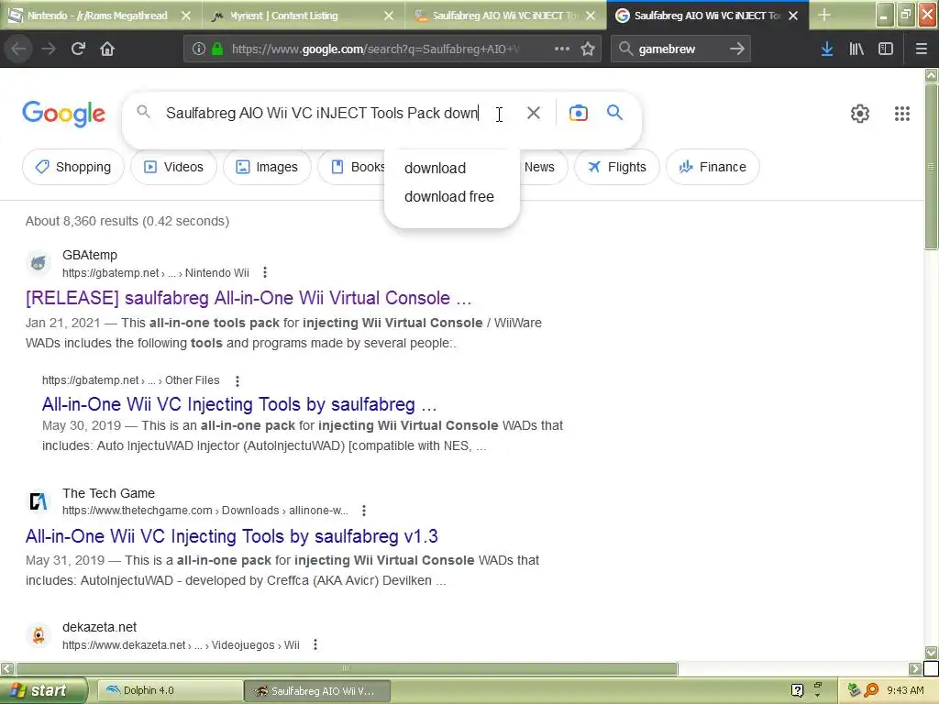Click 'The Tech Game' site name
939x704 pixels.
click(x=108, y=493)
